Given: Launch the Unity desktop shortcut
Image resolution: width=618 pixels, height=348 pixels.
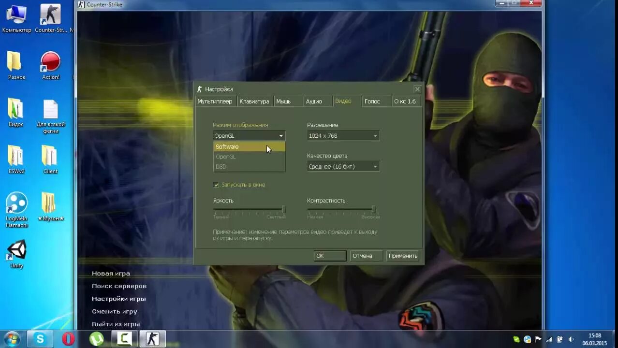Looking at the screenshot, I should 16,254.
